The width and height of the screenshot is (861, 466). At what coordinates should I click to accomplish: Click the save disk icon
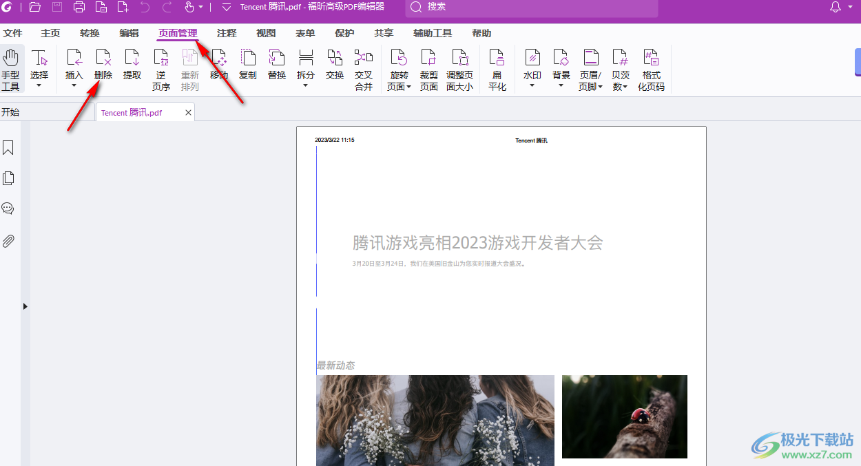pyautogui.click(x=57, y=7)
